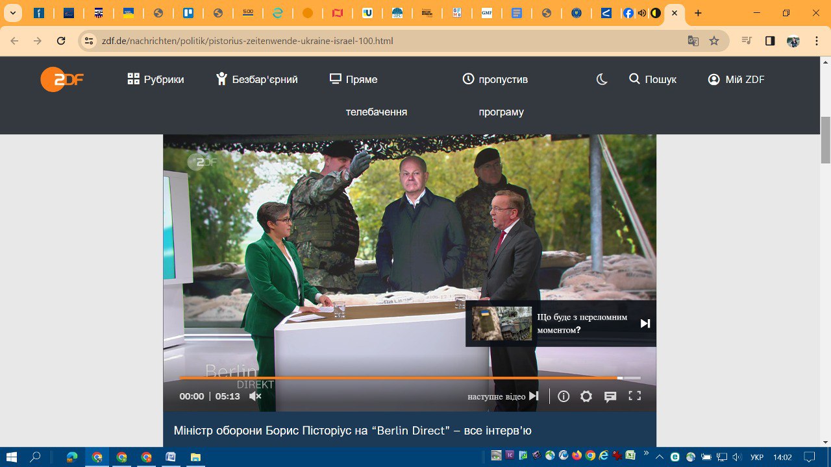Screen dimensions: 831x467
Task: Skip to next video «наступне відео»
Action: pos(504,396)
